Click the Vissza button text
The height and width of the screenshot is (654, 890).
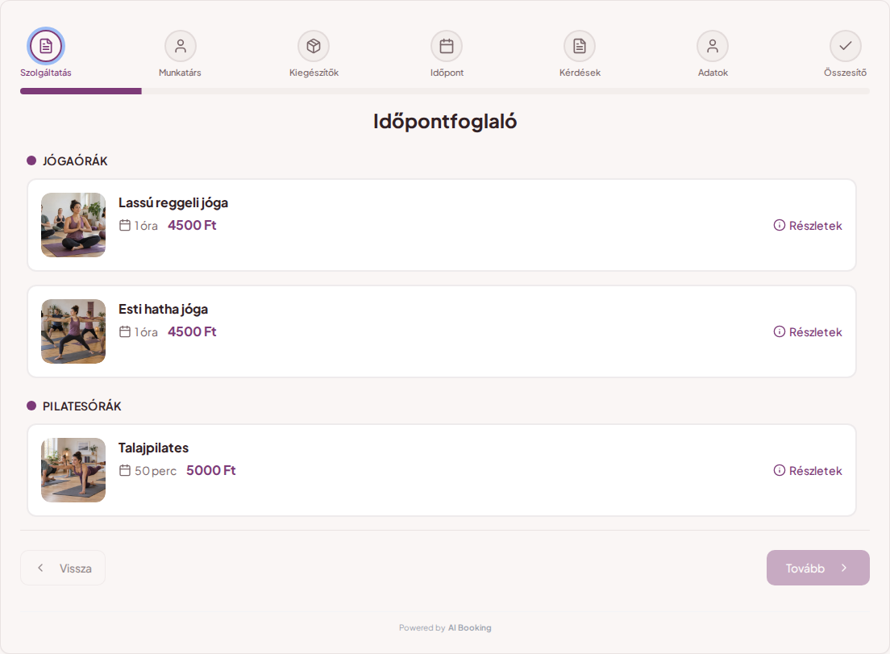76,569
